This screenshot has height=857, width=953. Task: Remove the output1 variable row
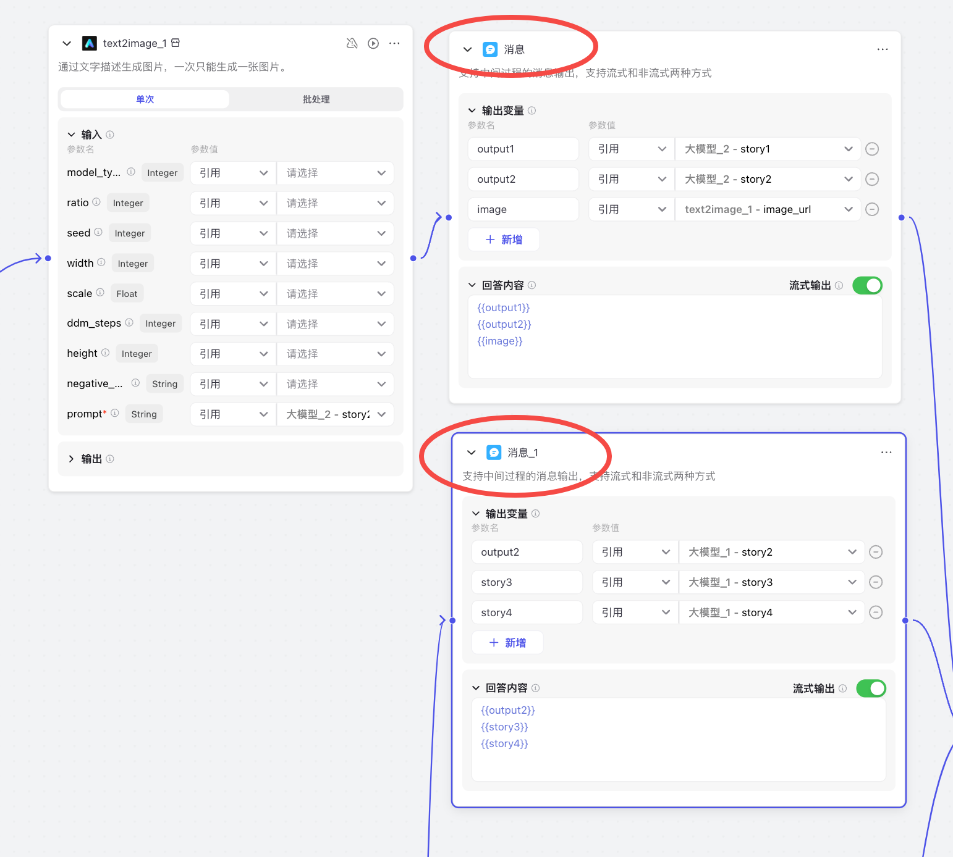(872, 149)
